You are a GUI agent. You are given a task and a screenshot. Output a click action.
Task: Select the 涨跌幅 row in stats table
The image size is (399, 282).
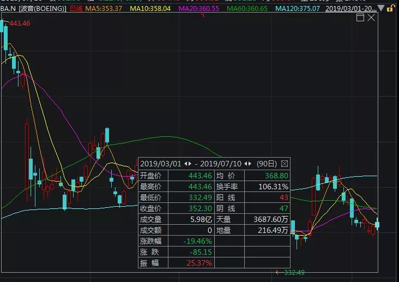(214, 241)
